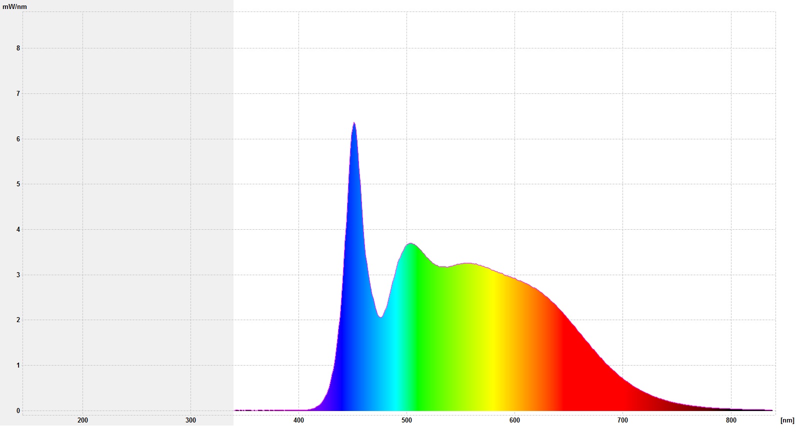Click the blue spectral peak tip near 450 nm
Viewport: 796px width, 433px height.
click(x=354, y=123)
